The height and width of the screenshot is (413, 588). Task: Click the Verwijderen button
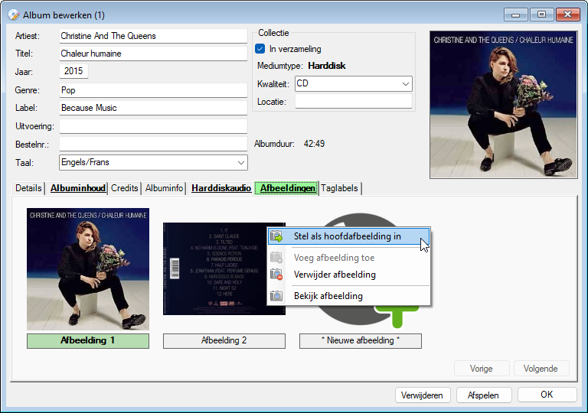(423, 395)
